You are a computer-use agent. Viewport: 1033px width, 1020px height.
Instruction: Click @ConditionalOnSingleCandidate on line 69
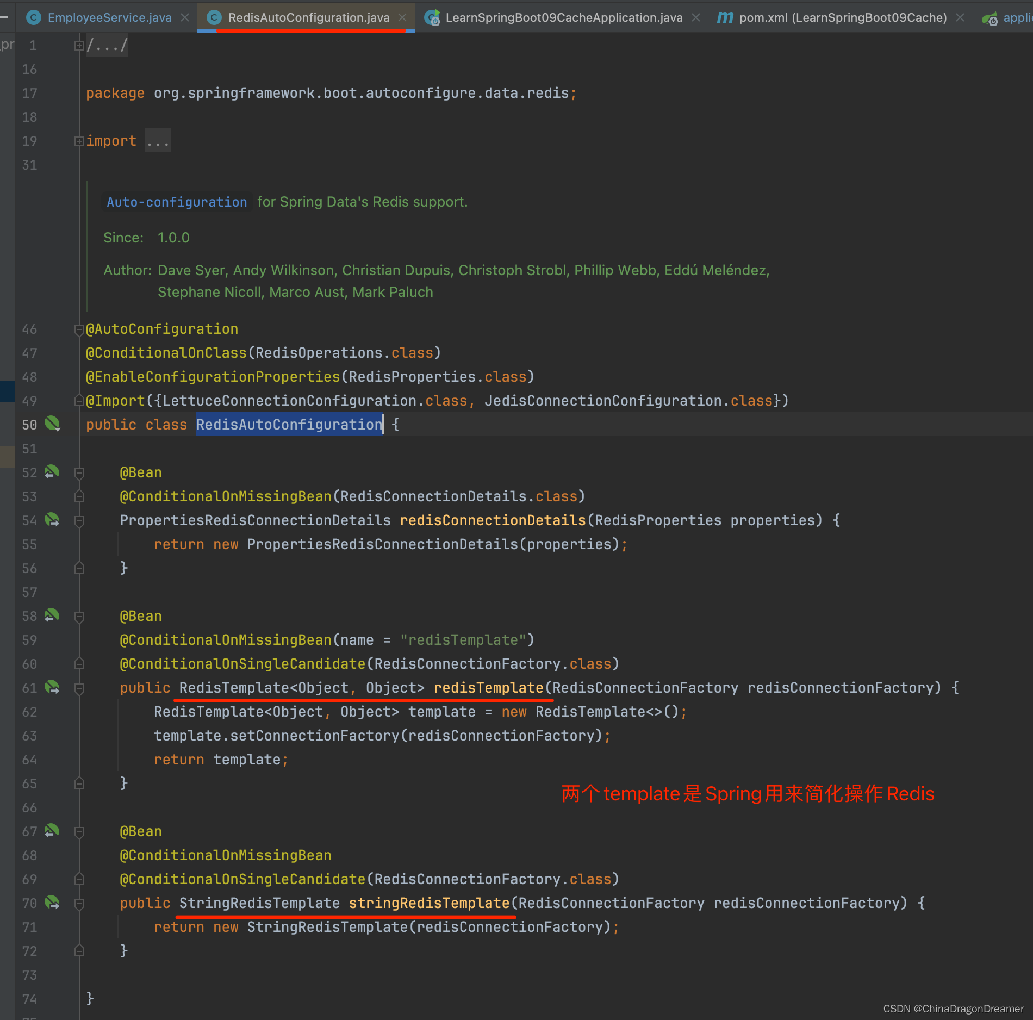(242, 879)
